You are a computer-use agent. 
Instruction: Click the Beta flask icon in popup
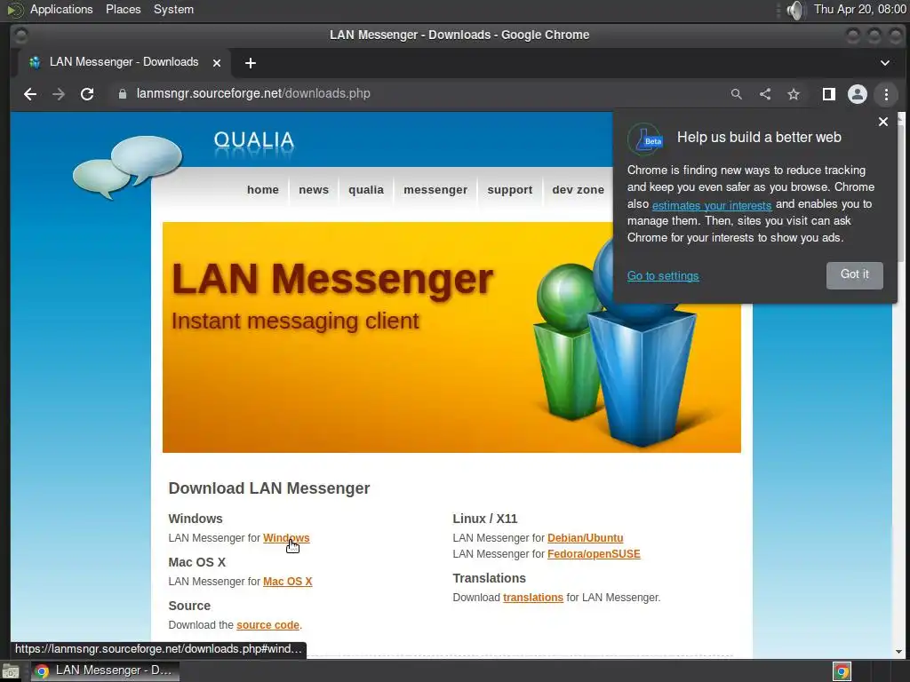tap(645, 139)
